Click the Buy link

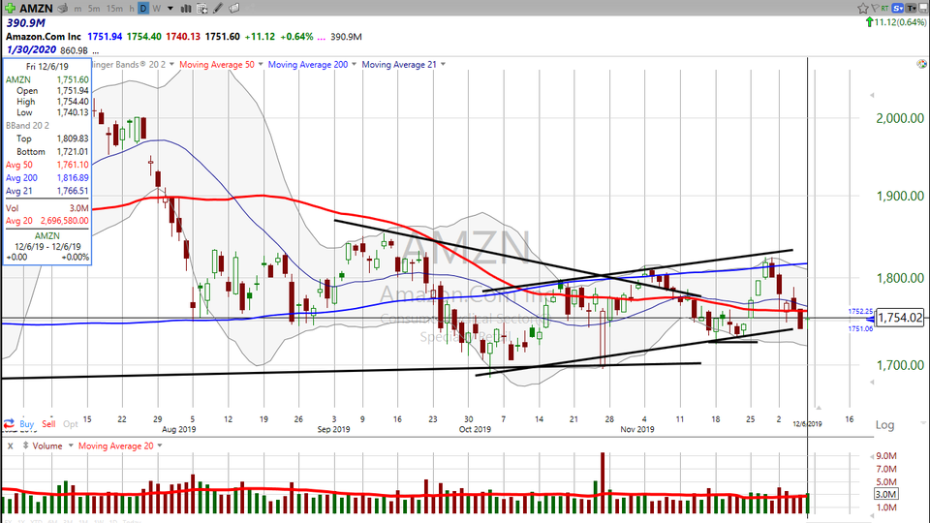pos(27,424)
